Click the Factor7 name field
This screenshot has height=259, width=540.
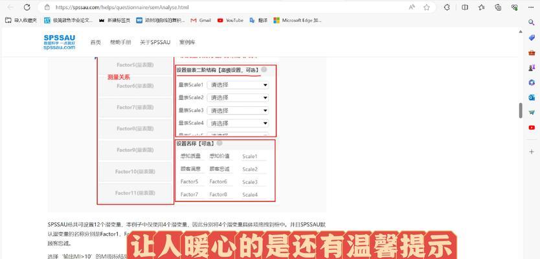[x=192, y=194]
